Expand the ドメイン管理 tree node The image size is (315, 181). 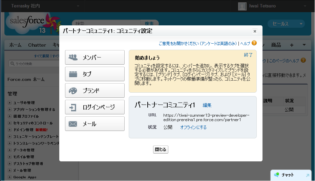tap(9, 130)
